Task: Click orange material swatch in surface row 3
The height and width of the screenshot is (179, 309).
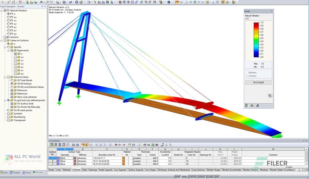Action: tap(123, 164)
